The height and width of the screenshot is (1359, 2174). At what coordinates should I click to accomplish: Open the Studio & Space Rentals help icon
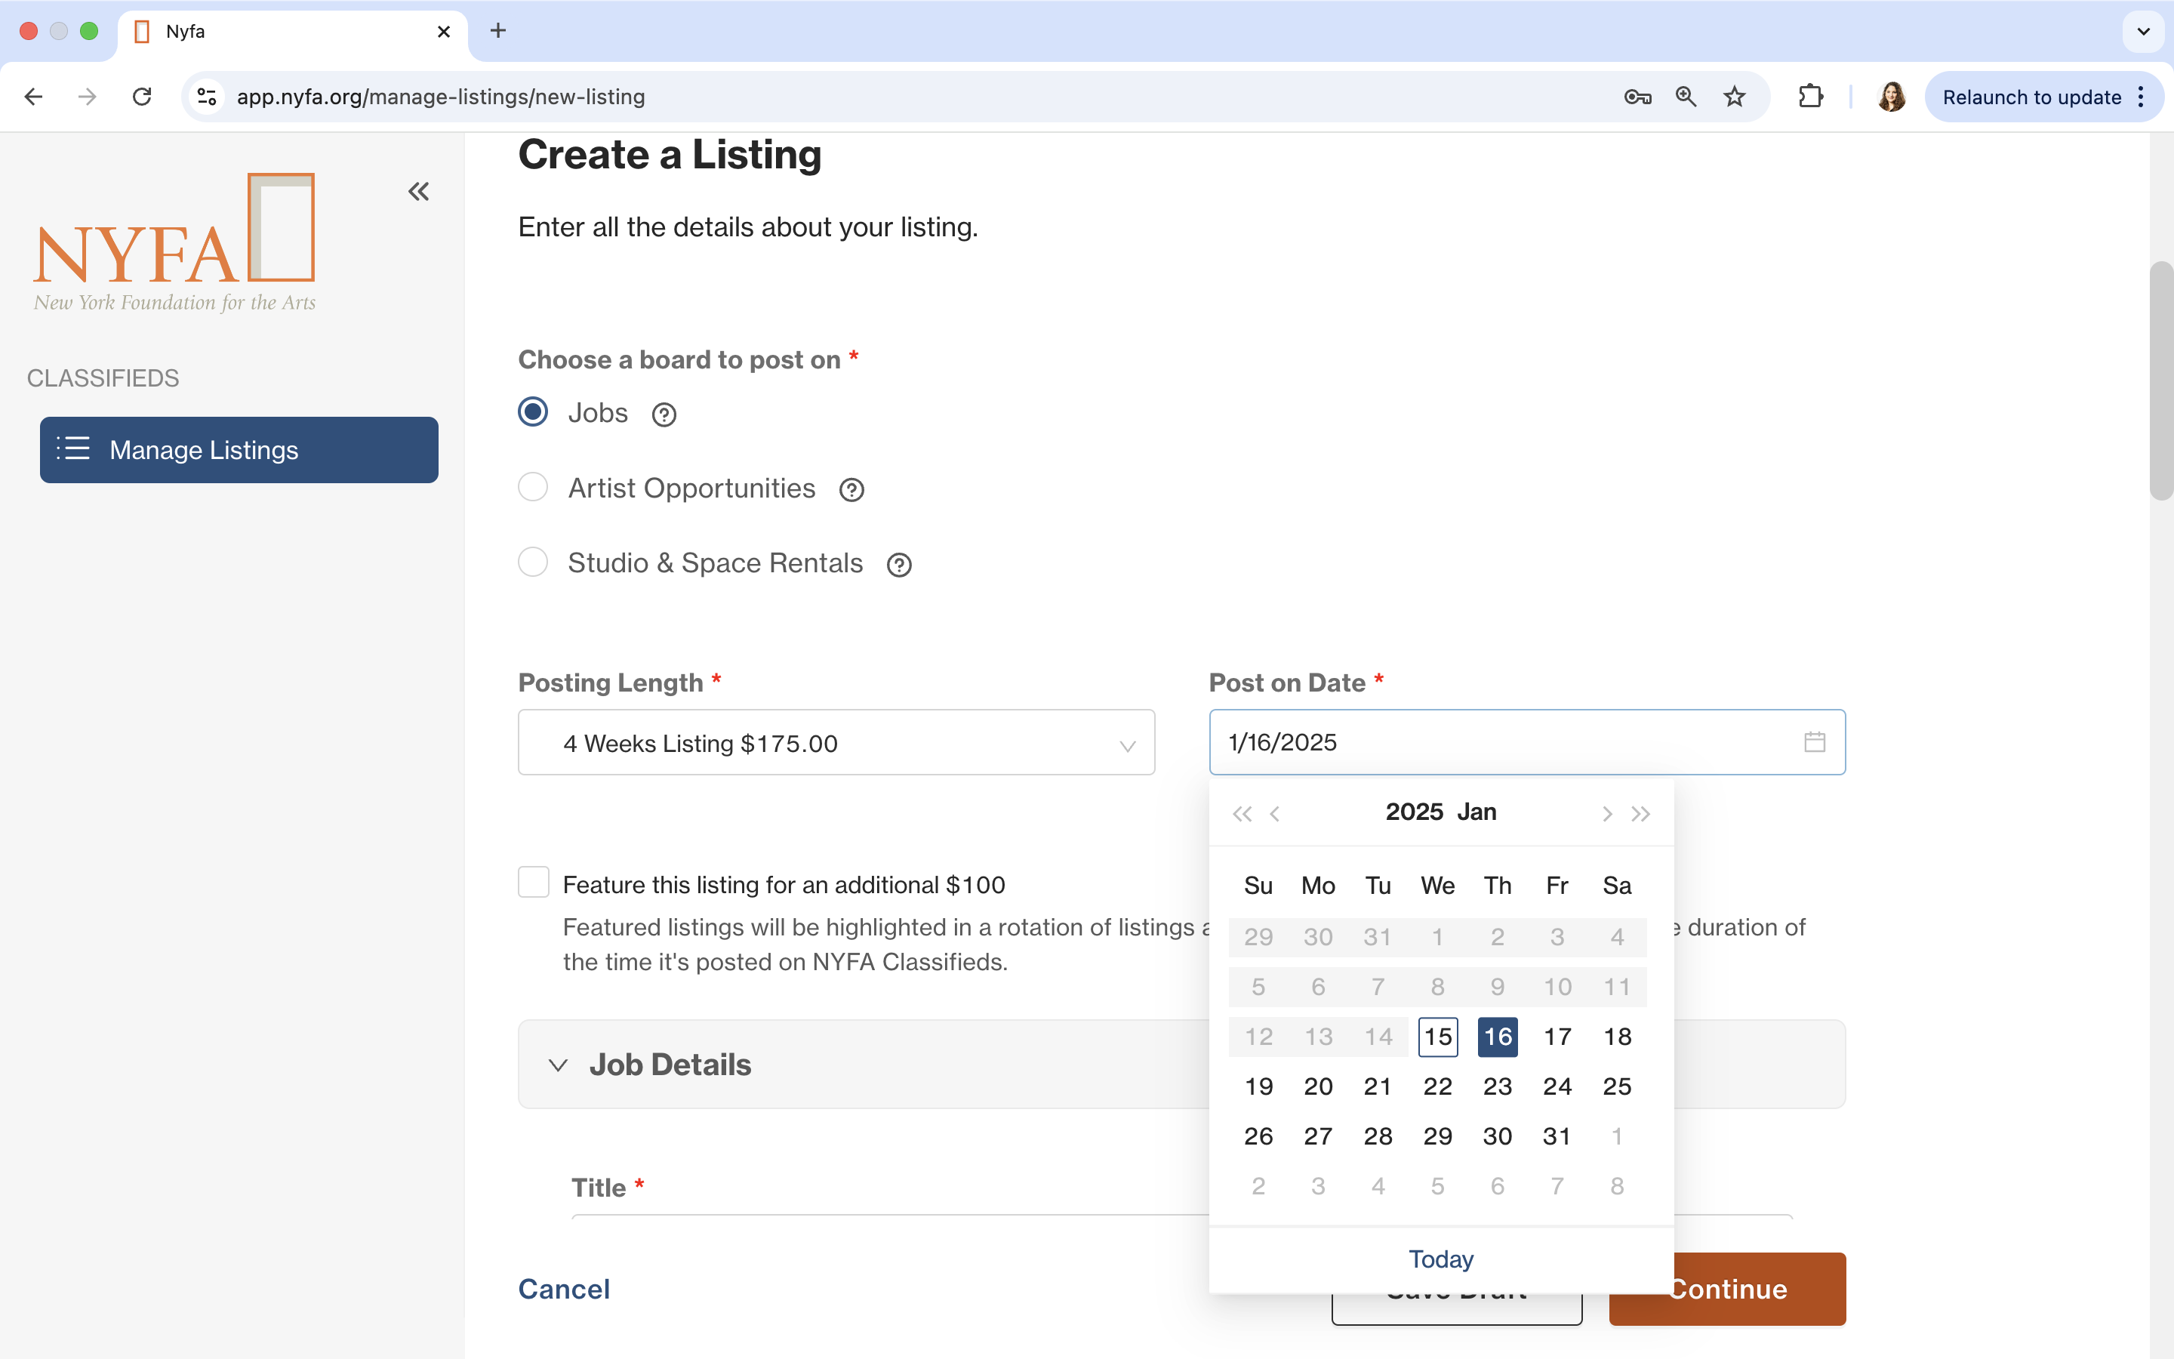tap(899, 565)
